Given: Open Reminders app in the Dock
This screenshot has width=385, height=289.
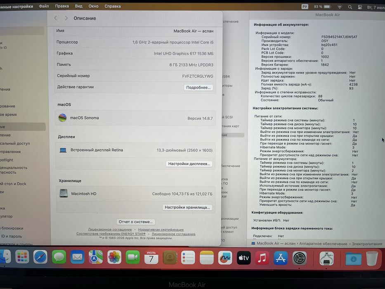Looking at the screenshot, I should click(x=188, y=258).
